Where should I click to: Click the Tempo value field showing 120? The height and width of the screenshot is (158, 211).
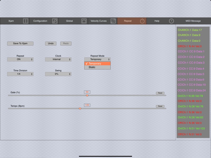[87, 105]
